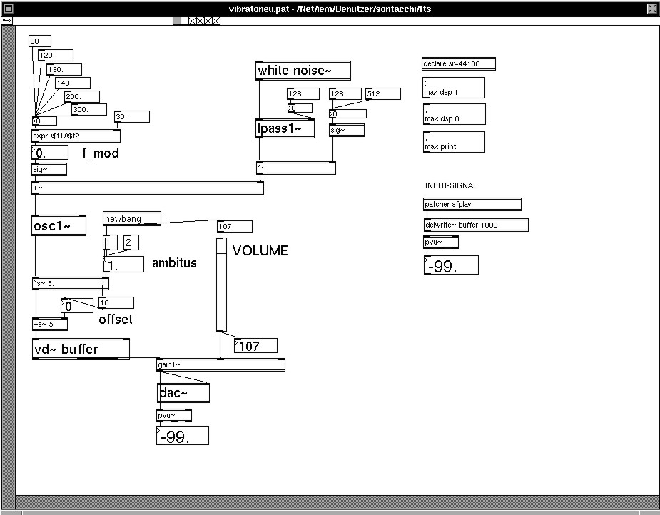The width and height of the screenshot is (660, 515).
Task: Select the white-noise~ object box
Action: click(x=303, y=71)
